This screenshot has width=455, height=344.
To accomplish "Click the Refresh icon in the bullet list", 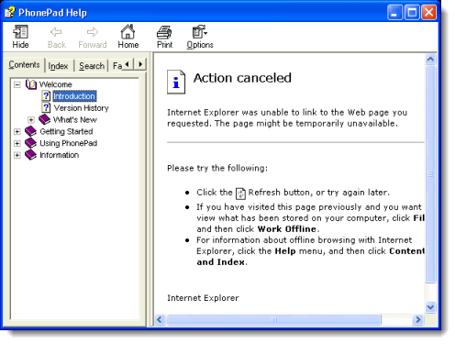I will click(x=240, y=194).
